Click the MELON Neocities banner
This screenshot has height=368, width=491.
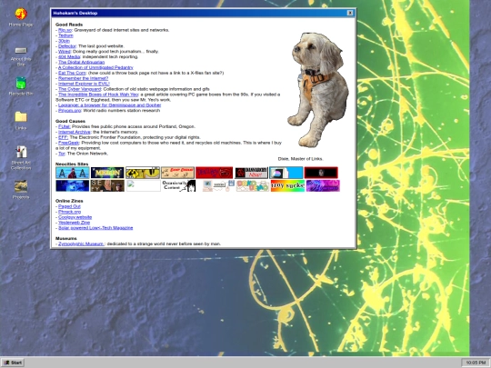(x=107, y=173)
